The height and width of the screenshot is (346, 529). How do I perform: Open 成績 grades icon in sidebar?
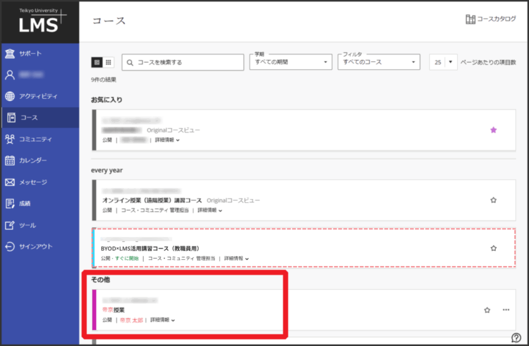click(x=10, y=204)
